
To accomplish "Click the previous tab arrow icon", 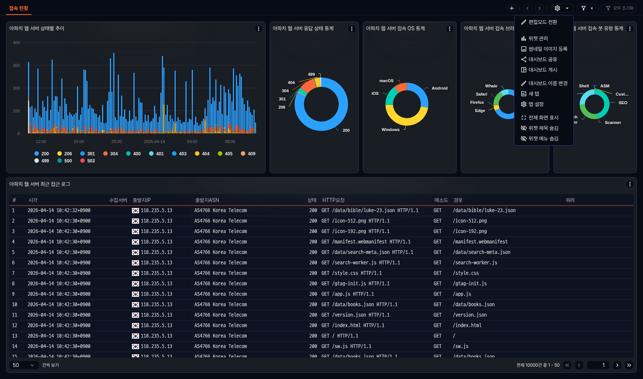I will tap(527, 8).
